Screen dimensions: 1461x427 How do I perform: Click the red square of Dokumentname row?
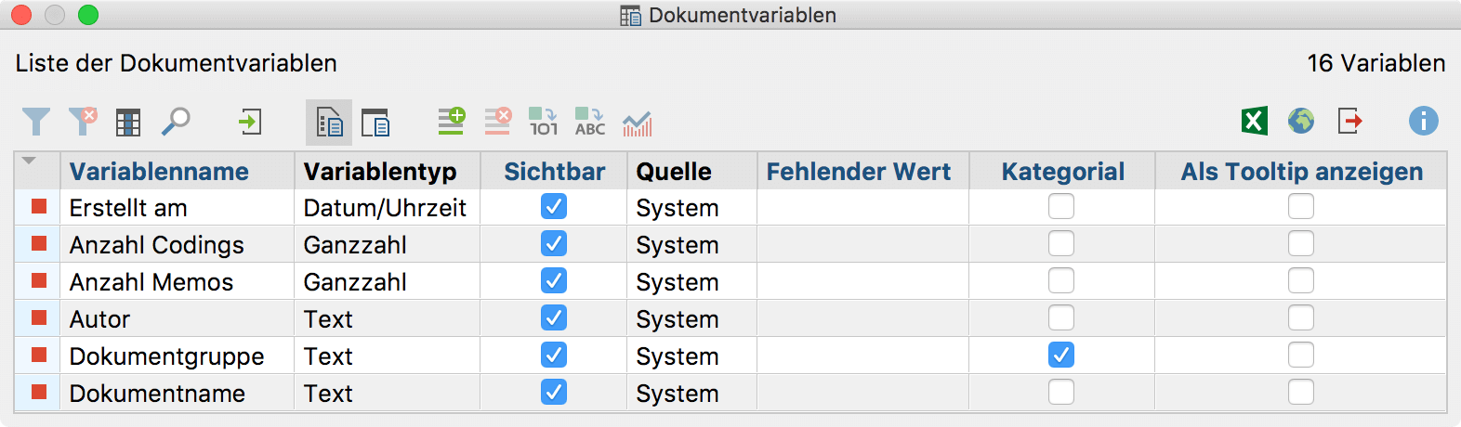[39, 392]
